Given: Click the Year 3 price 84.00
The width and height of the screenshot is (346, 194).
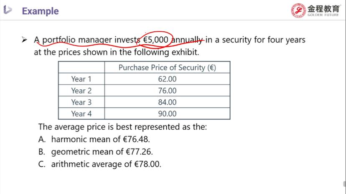Looking at the screenshot, I should pos(167,102).
